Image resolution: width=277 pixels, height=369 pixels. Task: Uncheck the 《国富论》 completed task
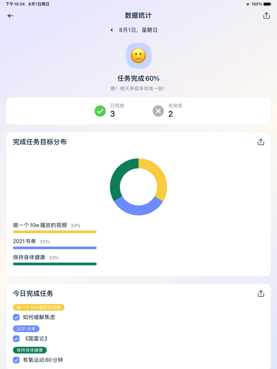click(16, 339)
